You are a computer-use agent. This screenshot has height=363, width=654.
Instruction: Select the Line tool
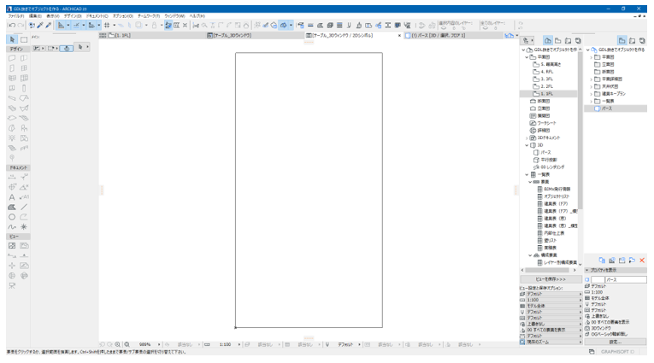pos(24,208)
